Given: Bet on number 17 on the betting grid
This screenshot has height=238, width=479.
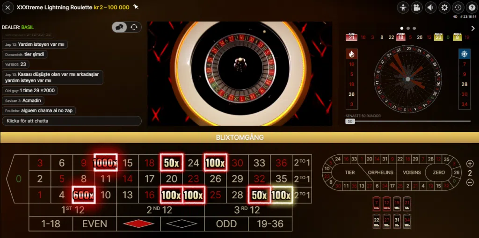Looking at the screenshot, I should (x=149, y=179).
